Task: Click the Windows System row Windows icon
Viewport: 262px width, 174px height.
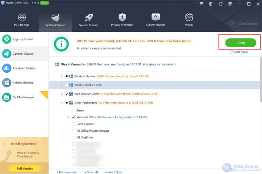Action: click(x=71, y=76)
